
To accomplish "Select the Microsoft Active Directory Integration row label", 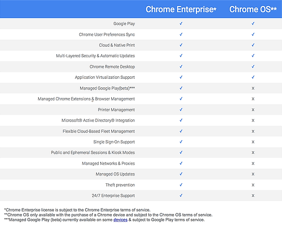I will [98, 121].
